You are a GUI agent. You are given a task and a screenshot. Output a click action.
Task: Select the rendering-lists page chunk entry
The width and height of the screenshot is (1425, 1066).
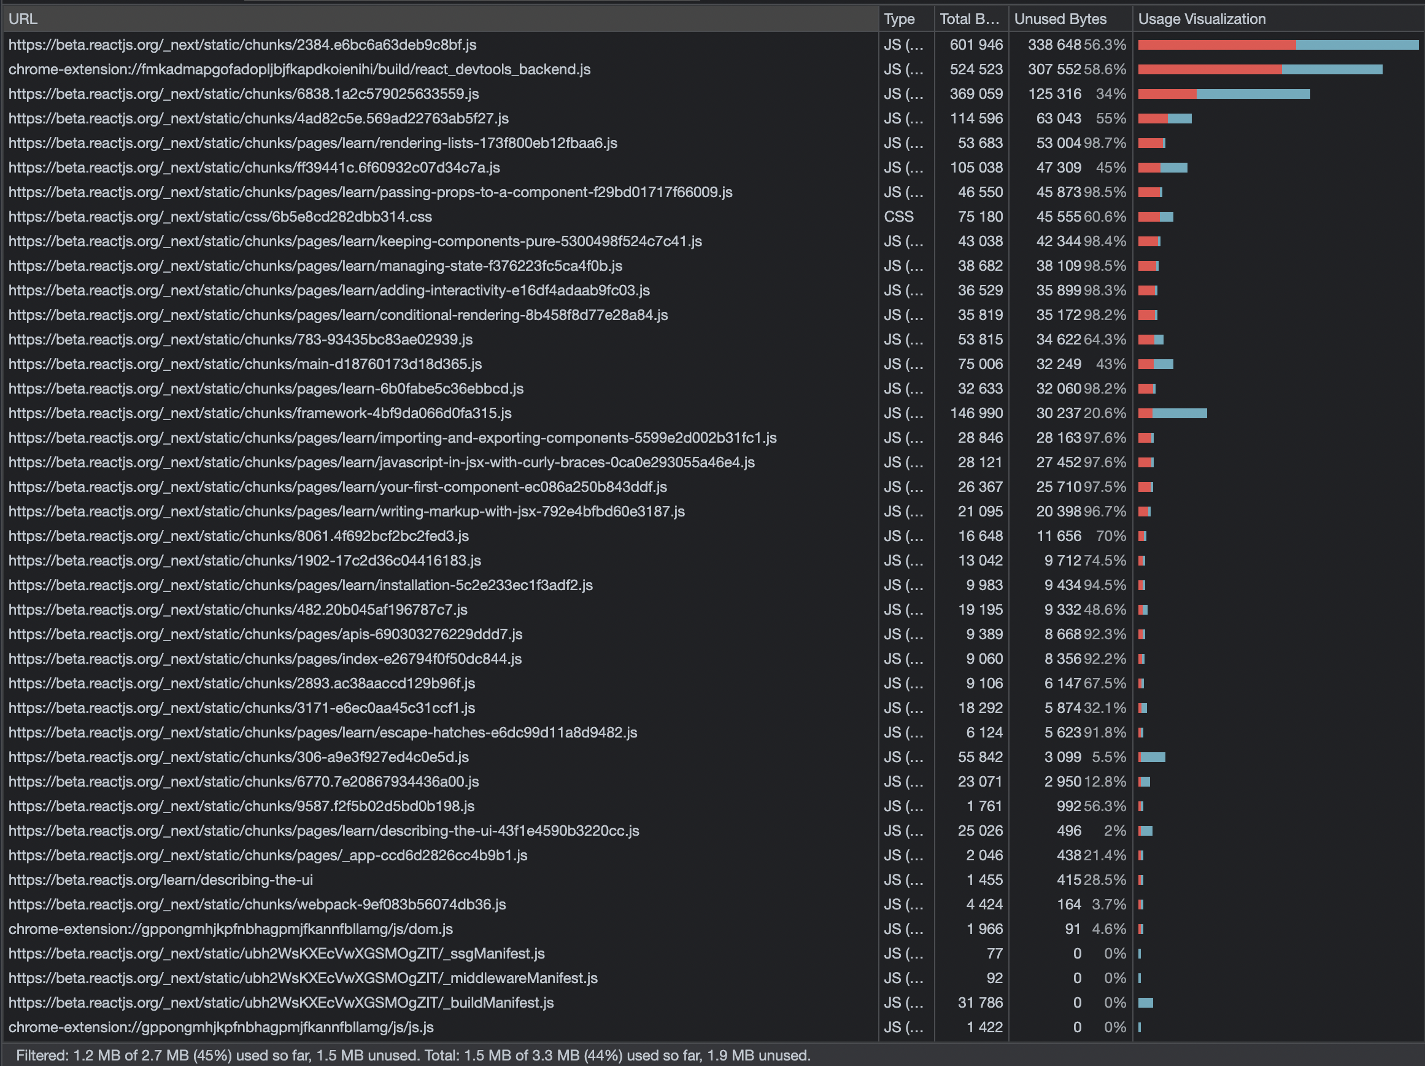[x=312, y=142]
